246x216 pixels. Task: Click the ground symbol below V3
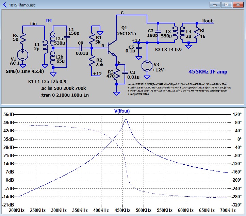tap(147, 77)
